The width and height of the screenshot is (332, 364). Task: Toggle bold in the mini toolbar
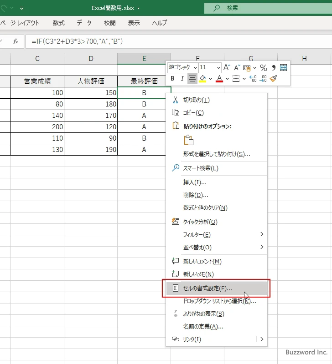click(172, 78)
